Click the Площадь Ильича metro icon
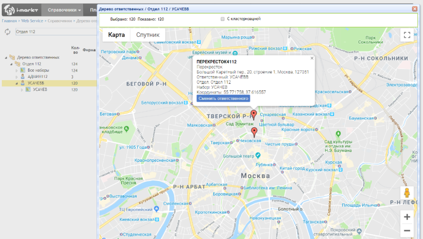423x239 pixels. click(378, 205)
